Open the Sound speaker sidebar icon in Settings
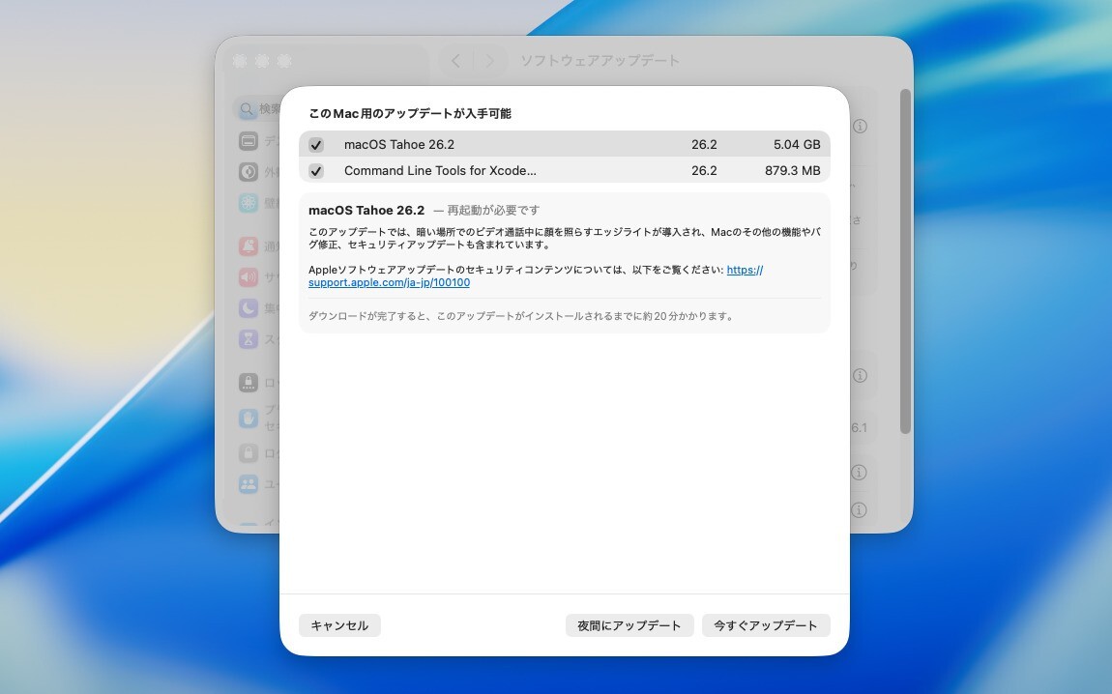 tap(249, 276)
